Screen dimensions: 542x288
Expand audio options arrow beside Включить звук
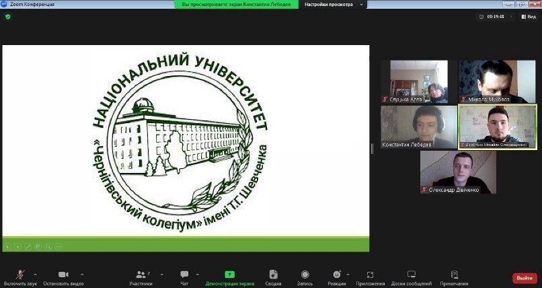click(x=36, y=275)
